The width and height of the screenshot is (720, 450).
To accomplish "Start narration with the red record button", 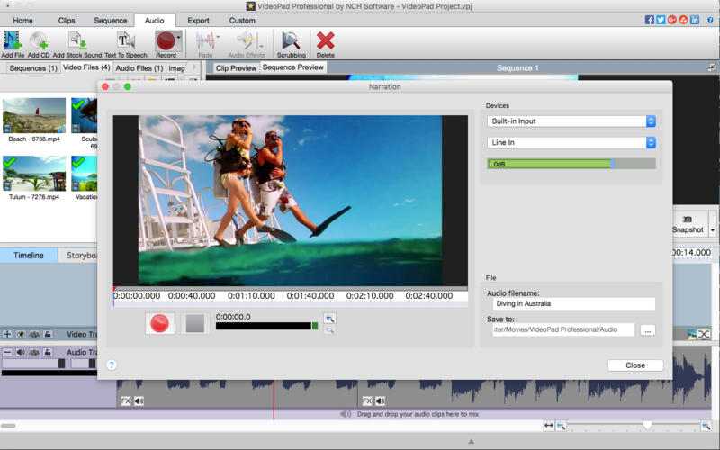I will pyautogui.click(x=159, y=323).
